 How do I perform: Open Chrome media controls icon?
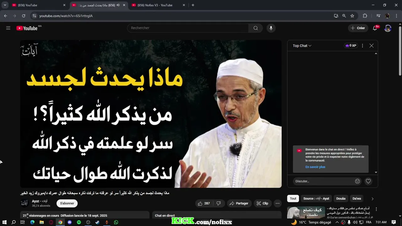coord(378,16)
